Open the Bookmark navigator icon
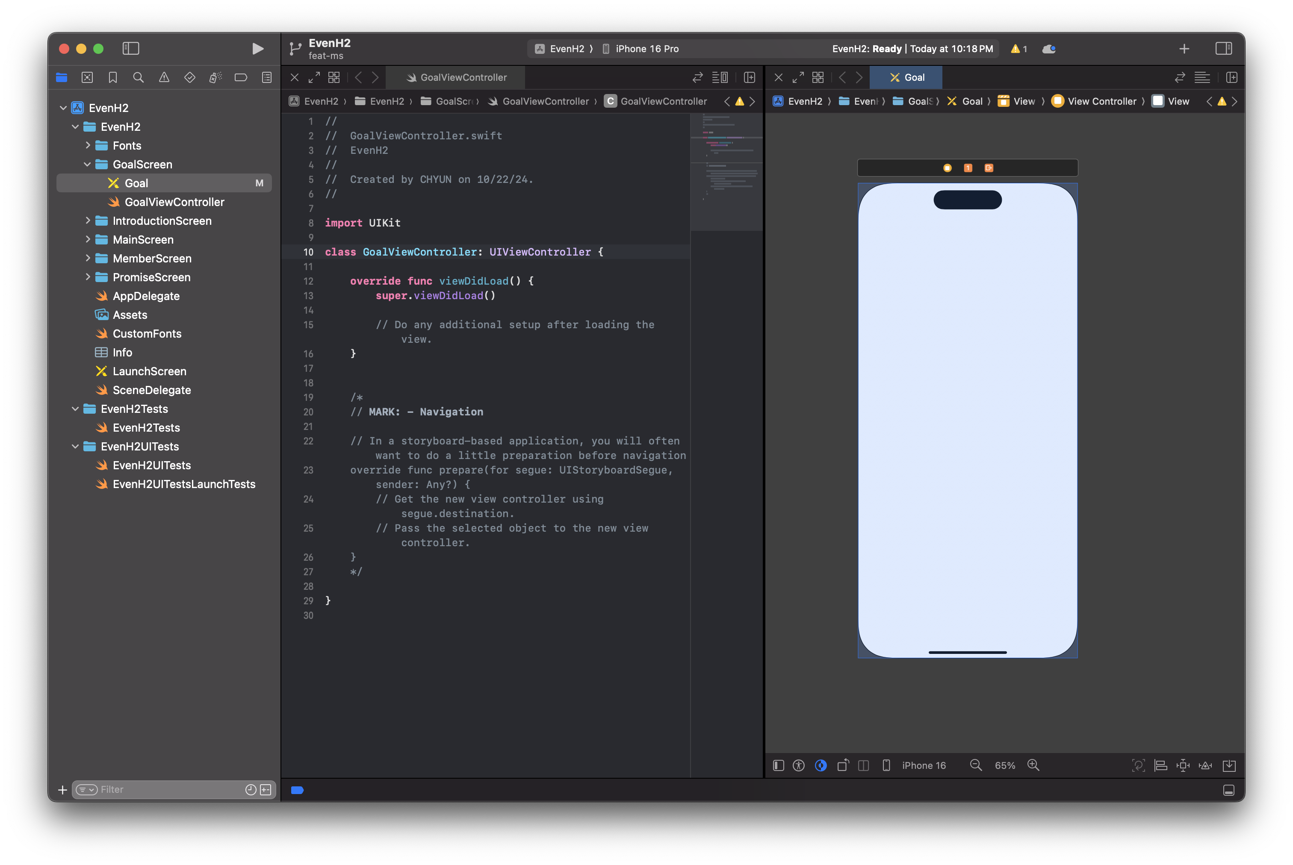The height and width of the screenshot is (865, 1293). [x=112, y=77]
